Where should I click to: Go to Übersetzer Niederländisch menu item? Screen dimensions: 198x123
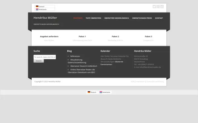tap(116, 18)
